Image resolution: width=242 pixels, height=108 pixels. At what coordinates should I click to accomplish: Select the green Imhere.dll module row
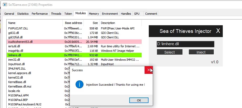pos(74,55)
